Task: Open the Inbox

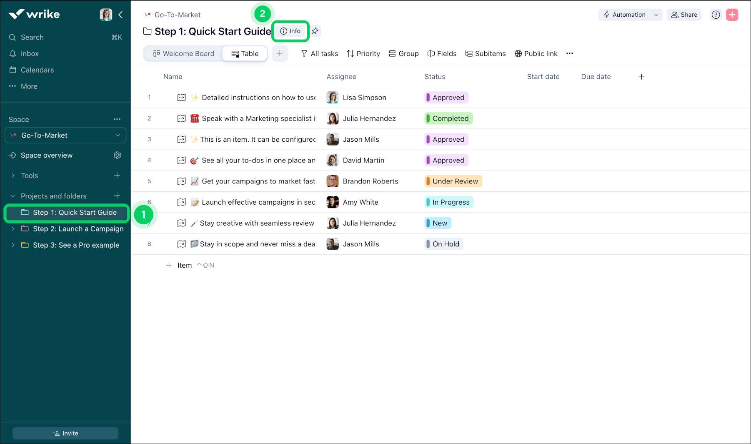Action: click(x=30, y=53)
